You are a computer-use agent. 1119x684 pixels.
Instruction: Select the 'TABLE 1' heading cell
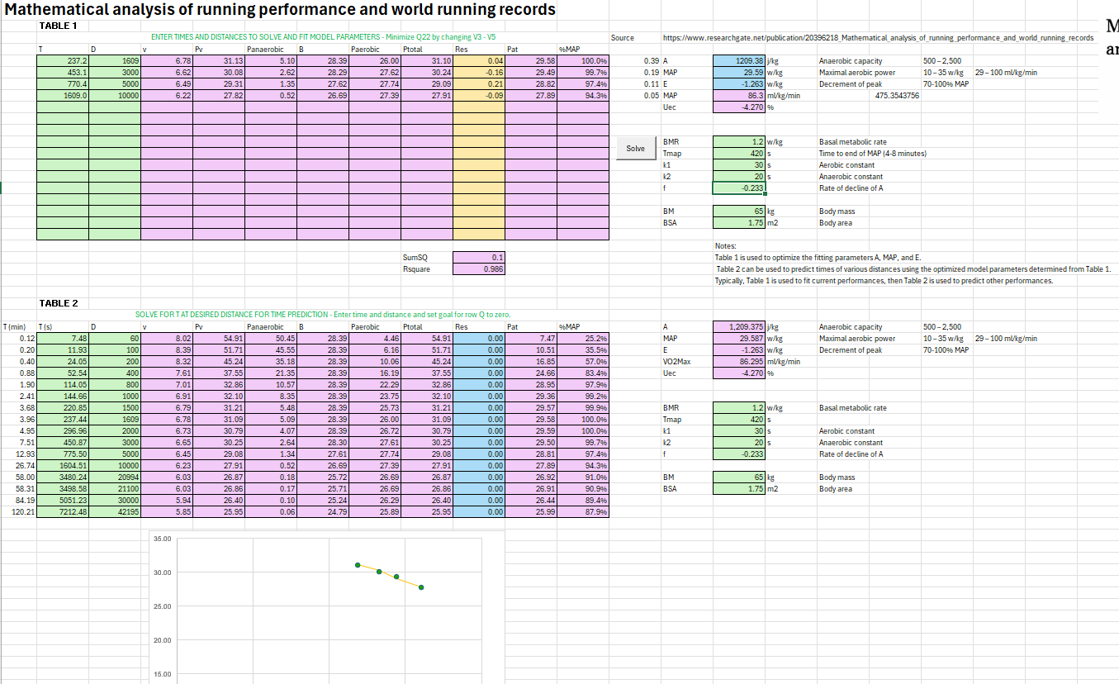click(x=59, y=26)
